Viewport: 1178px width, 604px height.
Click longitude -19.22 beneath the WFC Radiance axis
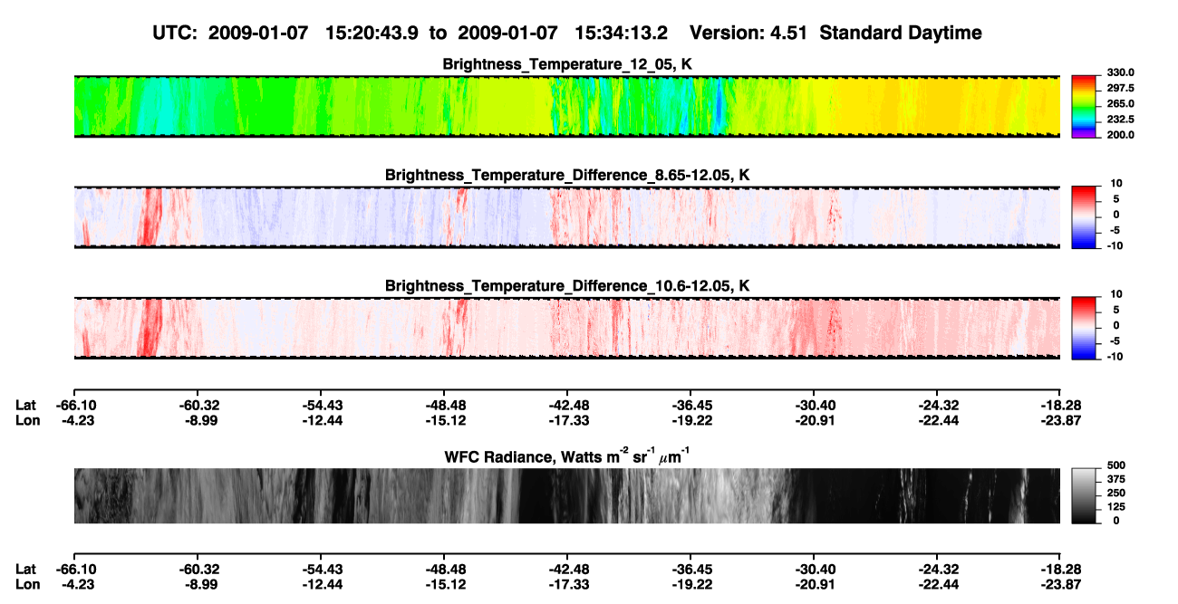690,583
